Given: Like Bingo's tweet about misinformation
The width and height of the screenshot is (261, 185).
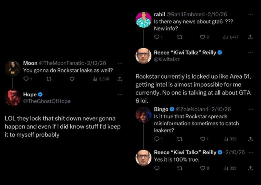Looking at the screenshot, I should 202,139.
